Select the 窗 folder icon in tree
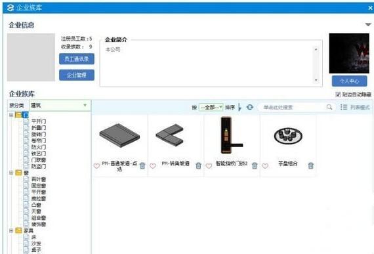Screen dimensions: 374x254 click(18, 173)
